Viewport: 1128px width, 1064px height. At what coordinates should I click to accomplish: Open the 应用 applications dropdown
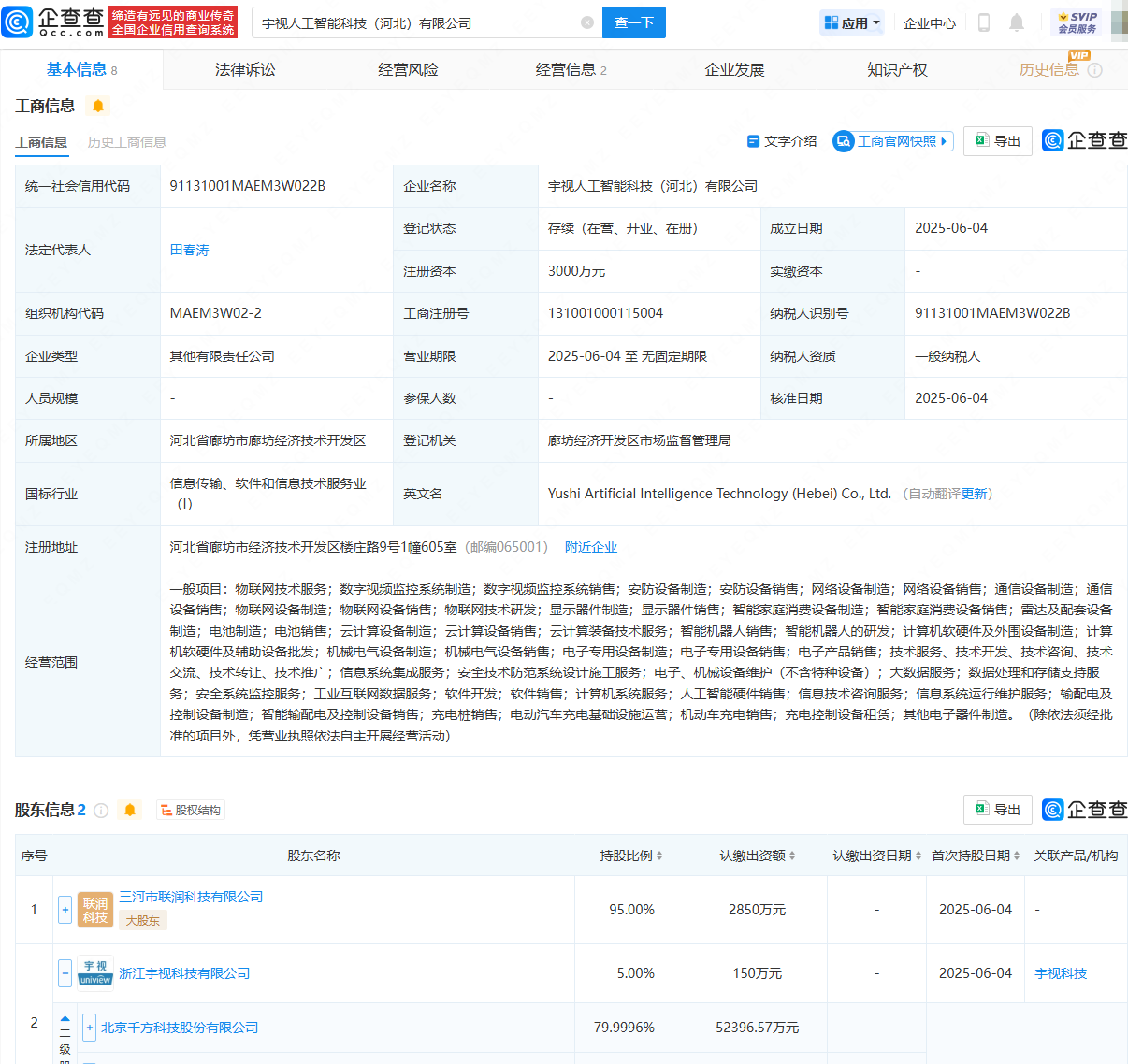852,22
